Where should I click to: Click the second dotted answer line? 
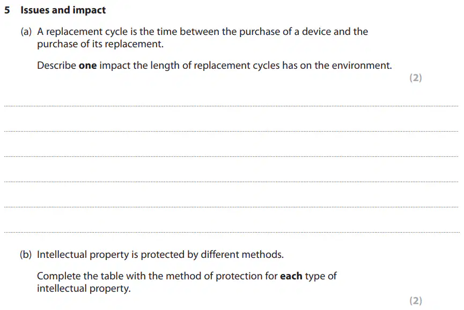(x=231, y=131)
